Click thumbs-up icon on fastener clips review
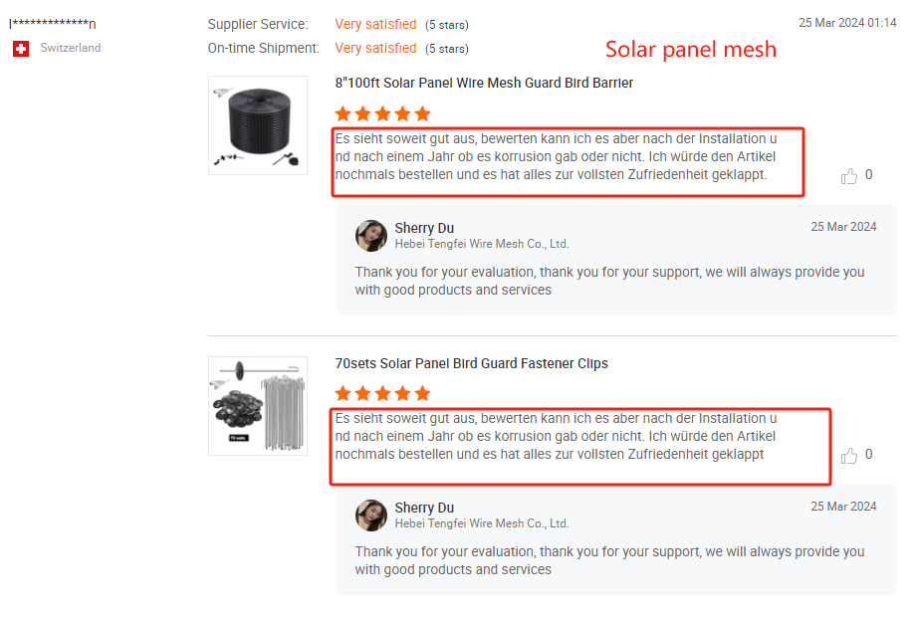 click(x=849, y=456)
